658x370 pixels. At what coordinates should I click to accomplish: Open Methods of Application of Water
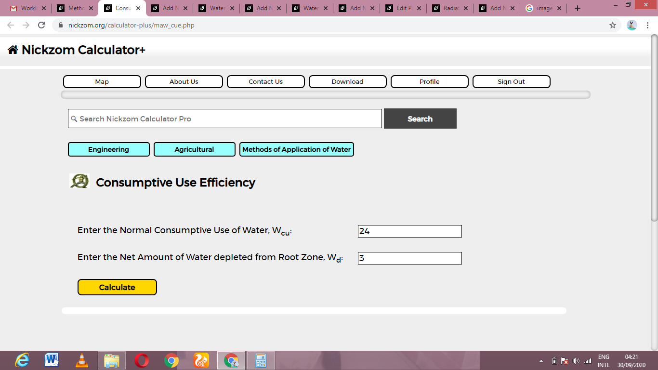click(297, 149)
